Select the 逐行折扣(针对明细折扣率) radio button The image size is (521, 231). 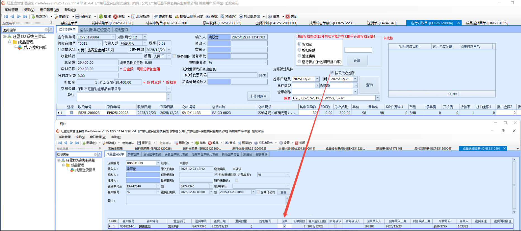pyautogui.click(x=299, y=62)
